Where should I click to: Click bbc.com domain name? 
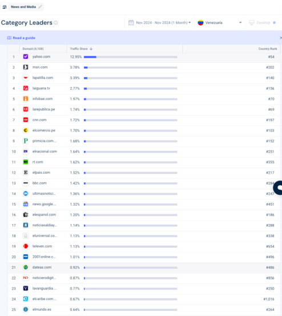(x=39, y=183)
